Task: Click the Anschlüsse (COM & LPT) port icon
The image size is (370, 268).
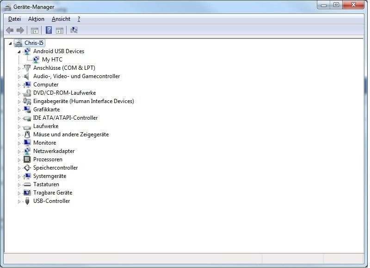Action: (x=27, y=68)
